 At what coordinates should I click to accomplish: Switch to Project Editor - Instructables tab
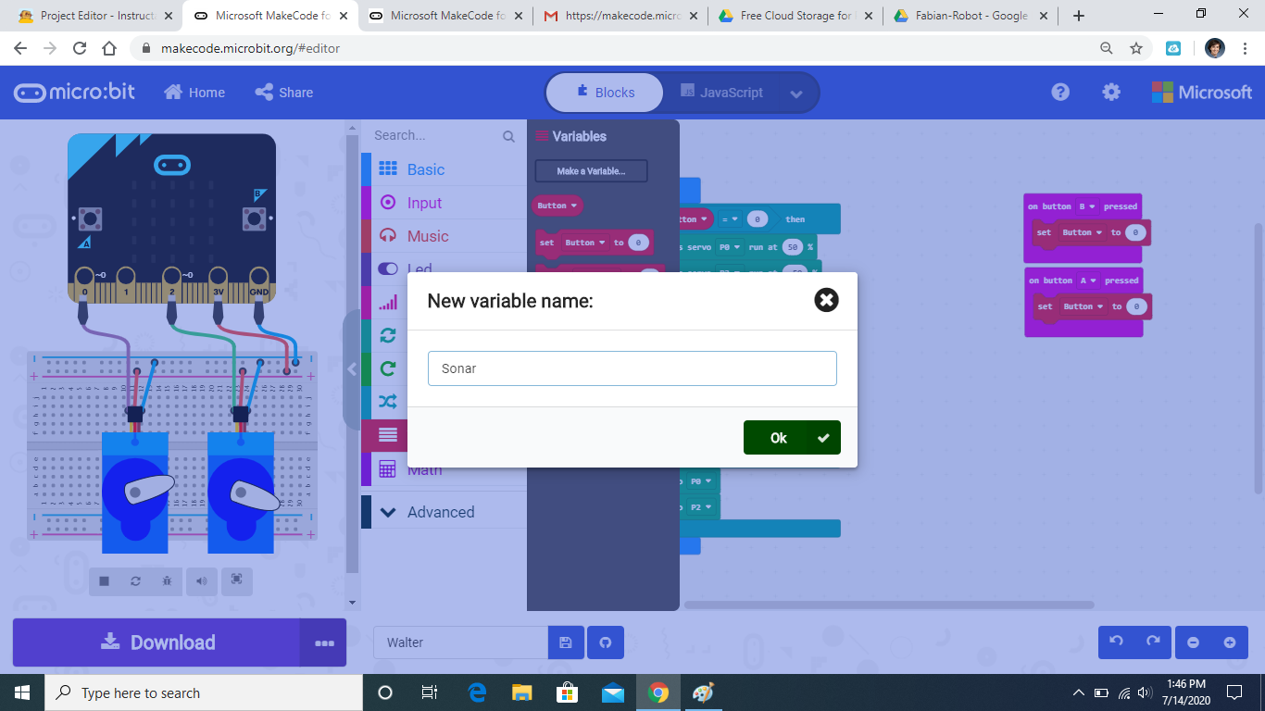[x=94, y=16]
